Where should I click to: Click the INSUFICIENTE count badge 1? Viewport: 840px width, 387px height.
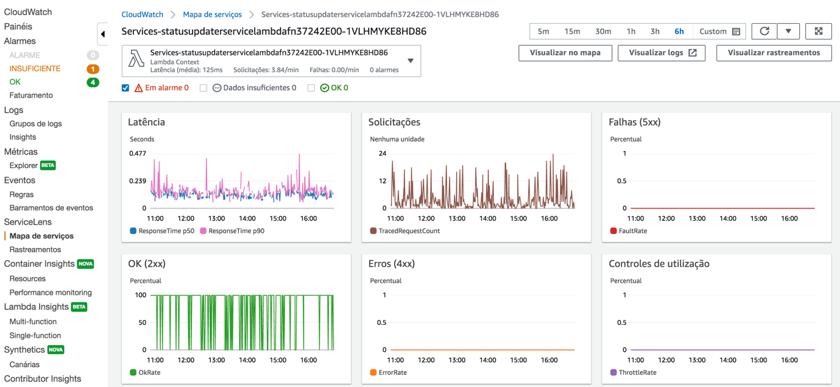pyautogui.click(x=93, y=69)
